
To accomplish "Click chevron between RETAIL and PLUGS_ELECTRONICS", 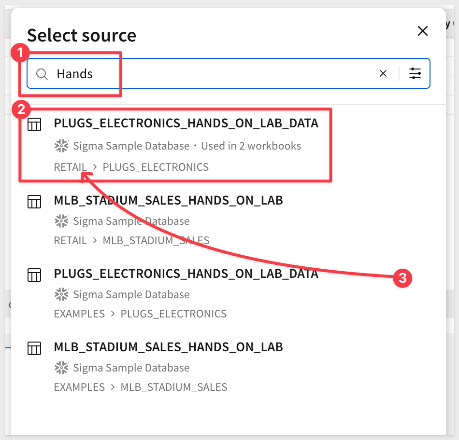I will [95, 167].
